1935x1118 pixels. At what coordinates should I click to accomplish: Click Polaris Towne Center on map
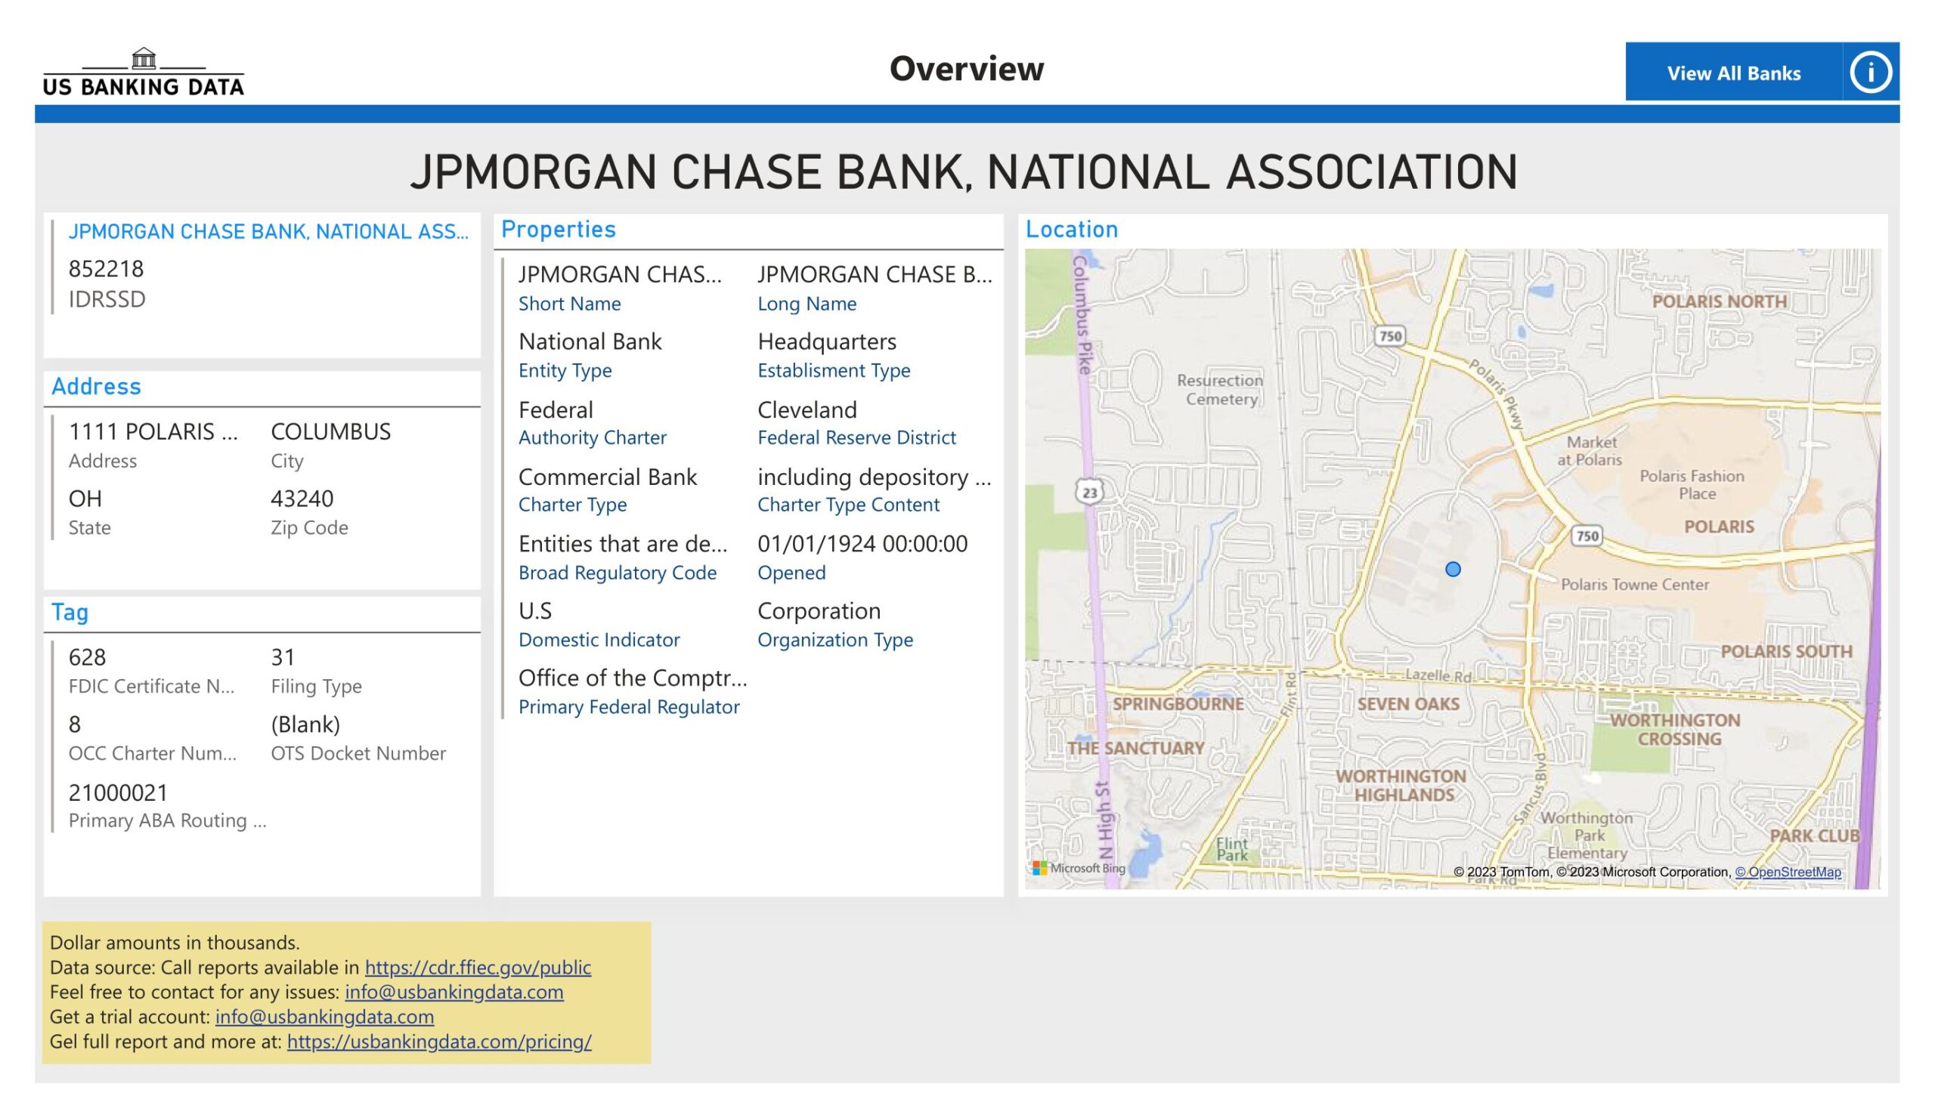click(1635, 584)
